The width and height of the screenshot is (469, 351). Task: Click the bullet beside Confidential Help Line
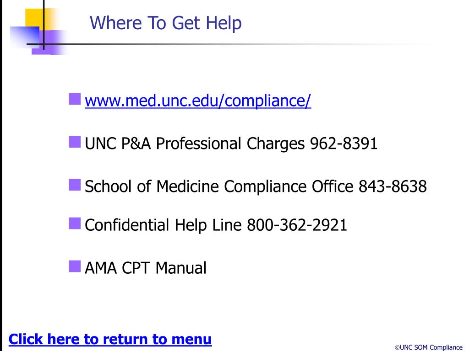[75, 223]
